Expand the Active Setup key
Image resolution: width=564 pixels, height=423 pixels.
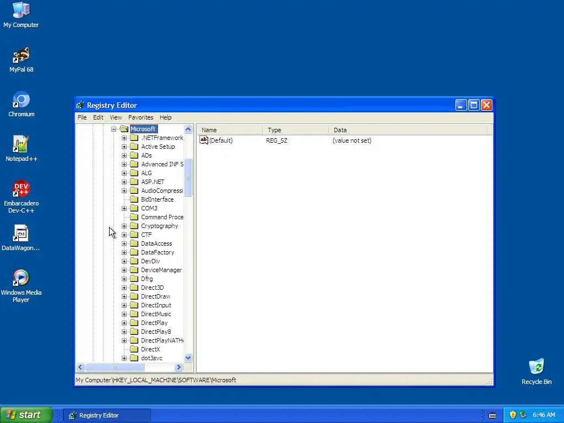[124, 147]
